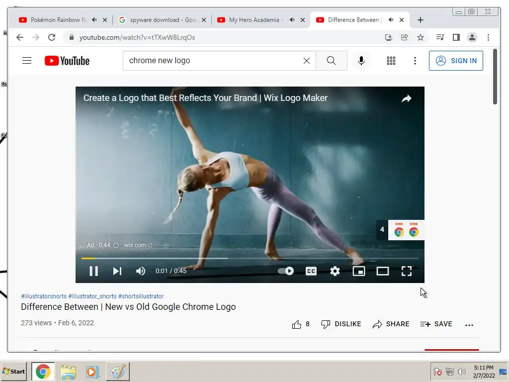Open the YouTube apps grid

pyautogui.click(x=391, y=61)
